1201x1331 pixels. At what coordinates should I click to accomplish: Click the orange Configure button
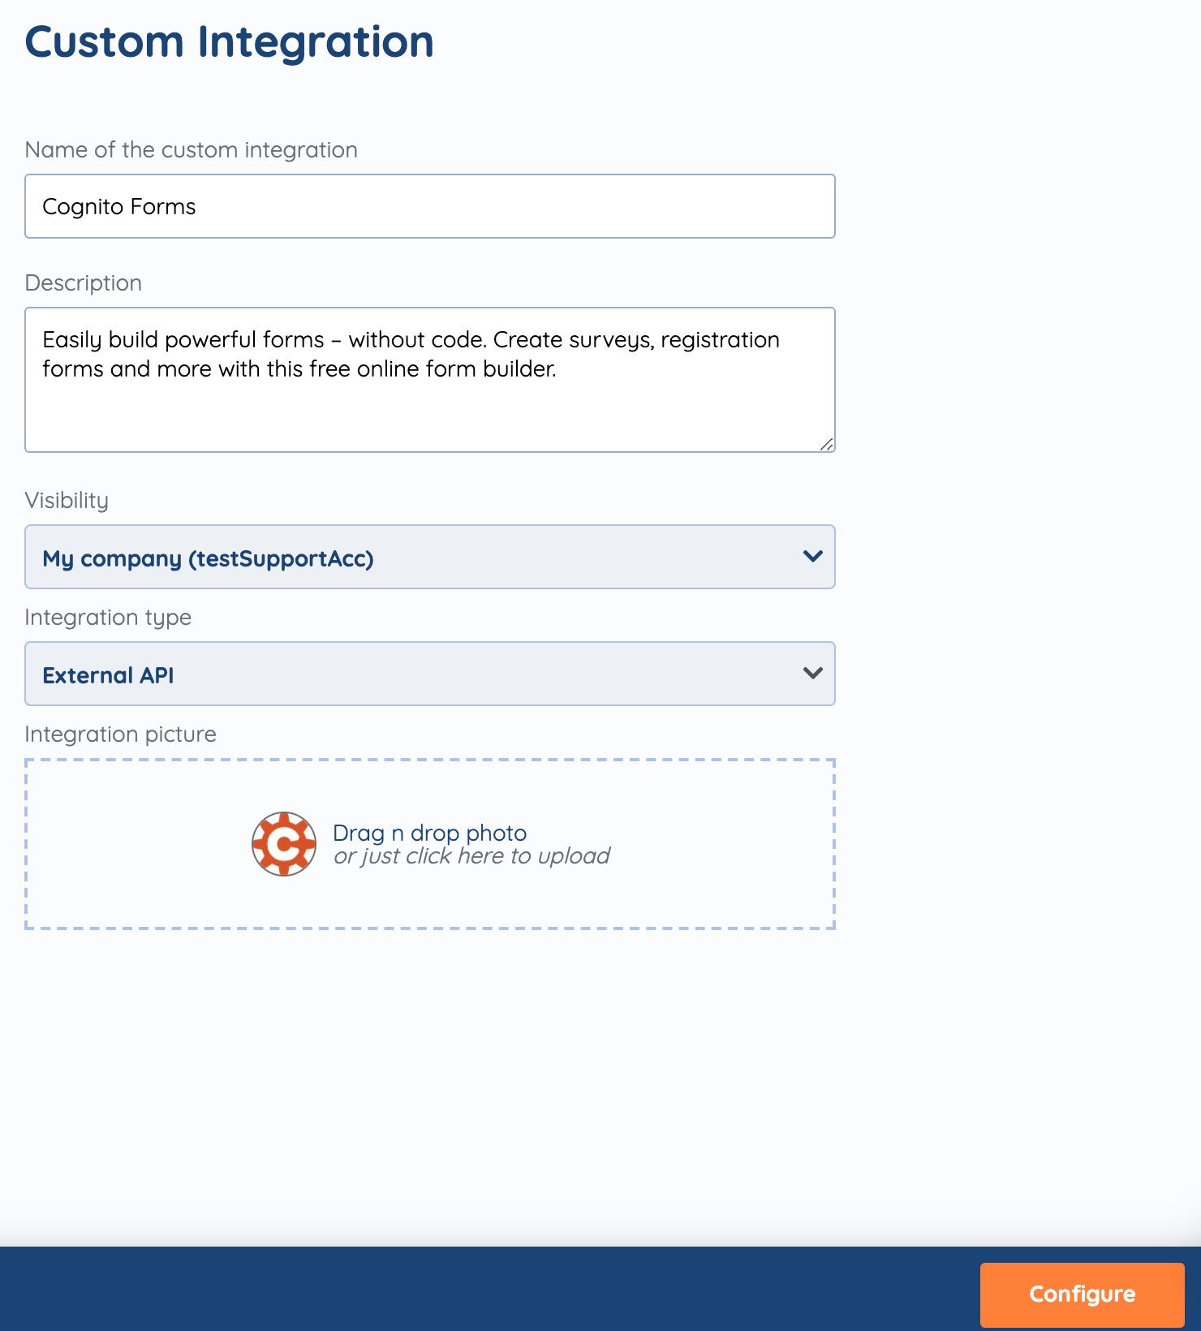pyautogui.click(x=1082, y=1294)
